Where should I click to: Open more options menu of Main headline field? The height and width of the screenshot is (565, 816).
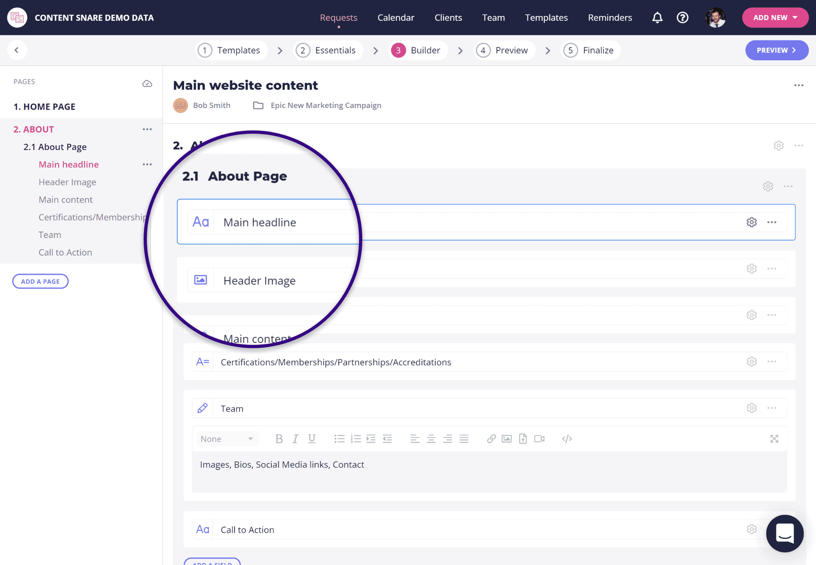click(x=772, y=222)
